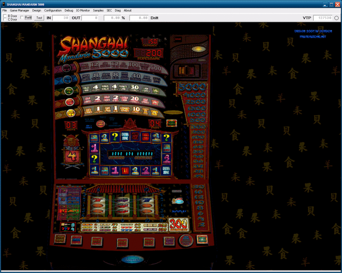Toggle the C Door checkbox
The width and height of the screenshot is (342, 273).
coord(5,19)
